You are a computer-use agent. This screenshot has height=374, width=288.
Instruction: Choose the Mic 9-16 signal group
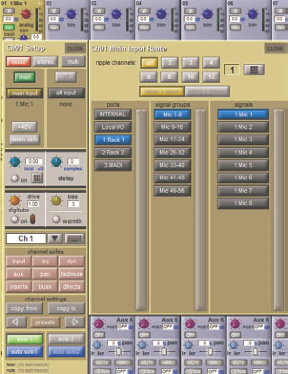click(x=172, y=127)
